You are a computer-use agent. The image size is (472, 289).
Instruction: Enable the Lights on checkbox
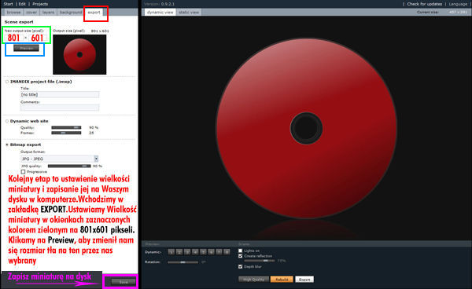click(240, 251)
